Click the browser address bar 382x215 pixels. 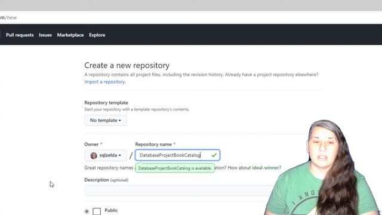(x=191, y=17)
